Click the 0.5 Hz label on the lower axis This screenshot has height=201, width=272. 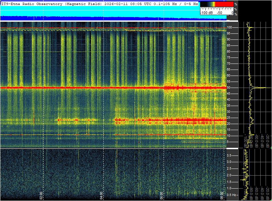pyautogui.click(x=232, y=195)
